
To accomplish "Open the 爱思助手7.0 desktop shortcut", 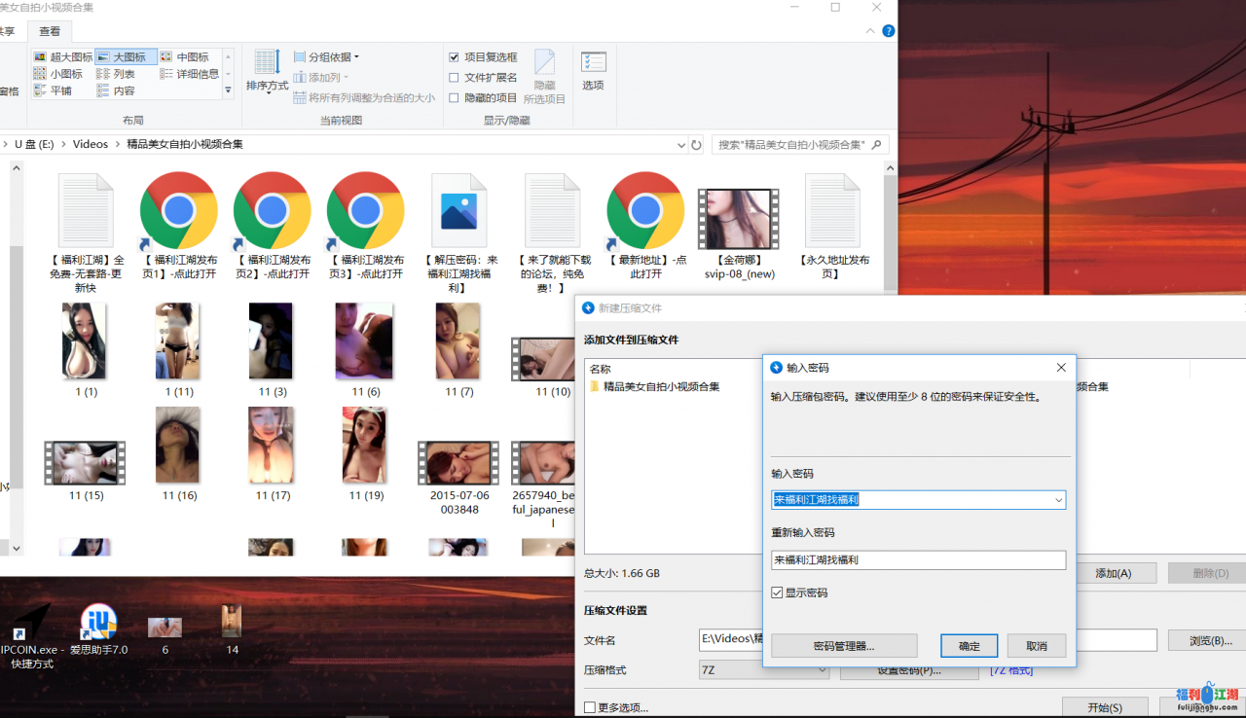I will coord(98,624).
